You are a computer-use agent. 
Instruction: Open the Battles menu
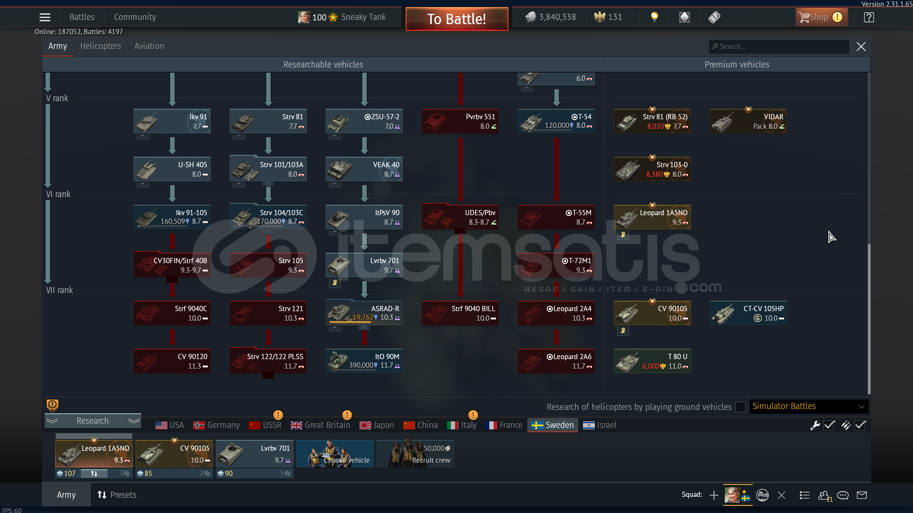click(x=82, y=17)
